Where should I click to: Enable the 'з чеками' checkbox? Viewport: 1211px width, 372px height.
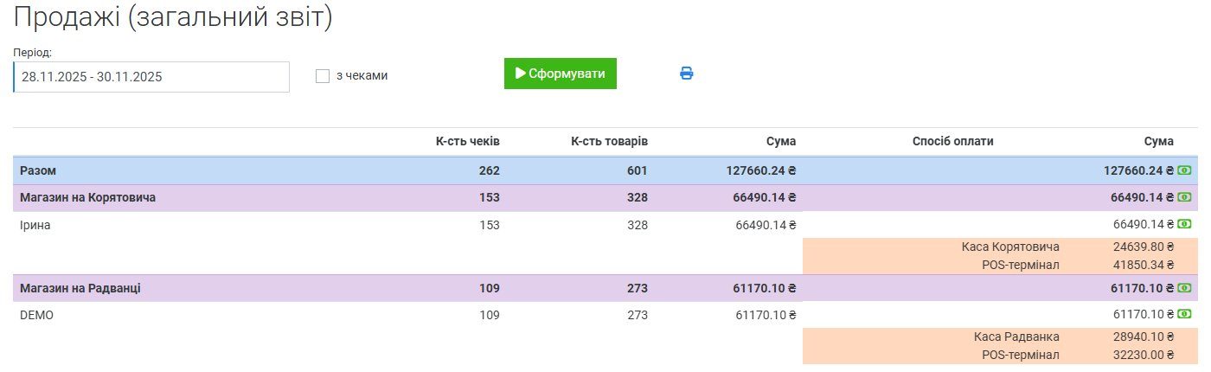pos(323,76)
